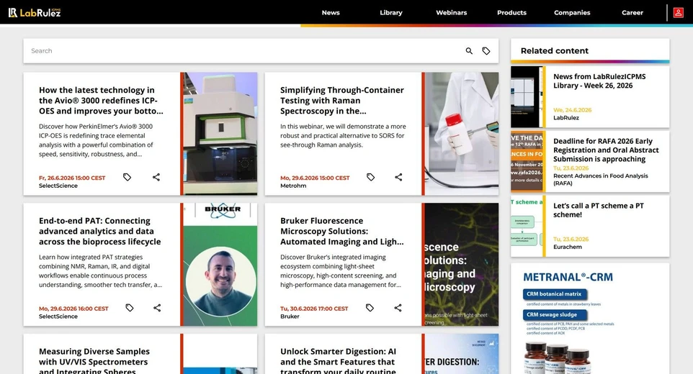Screen dimensions: 693x374
Task: Click the RAFA 2026 news thumbnail
Action: click(527, 161)
